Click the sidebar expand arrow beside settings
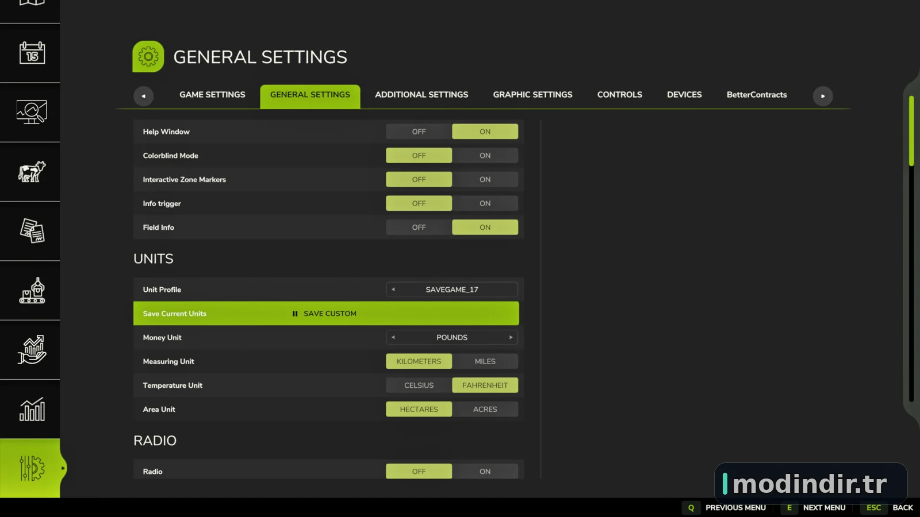This screenshot has height=517, width=920. [x=63, y=468]
